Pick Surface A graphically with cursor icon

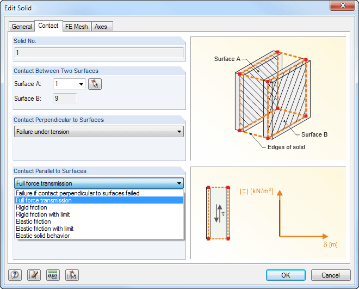point(95,84)
